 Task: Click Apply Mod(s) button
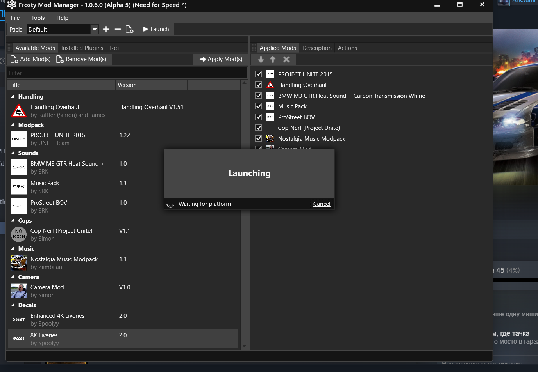pos(221,59)
